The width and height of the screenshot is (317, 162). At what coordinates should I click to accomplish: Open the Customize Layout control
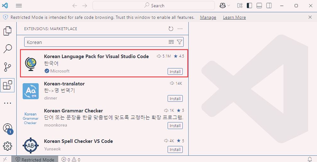click(240, 6)
